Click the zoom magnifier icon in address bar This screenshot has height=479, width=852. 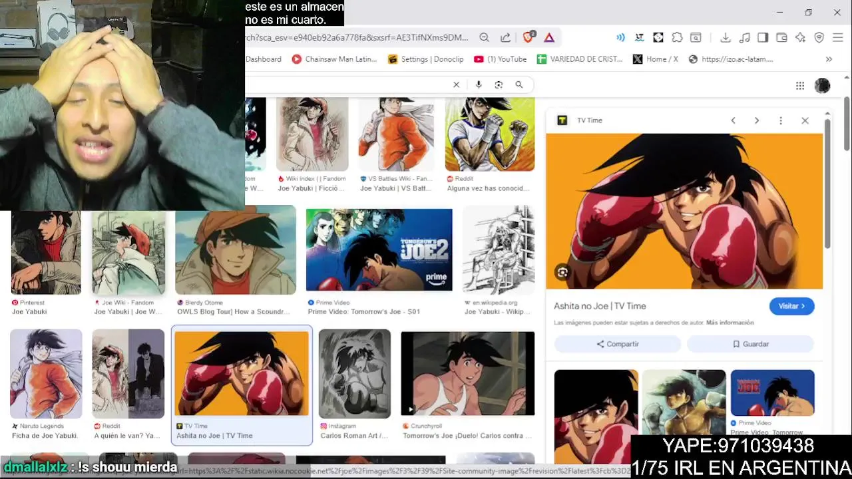[x=485, y=38]
